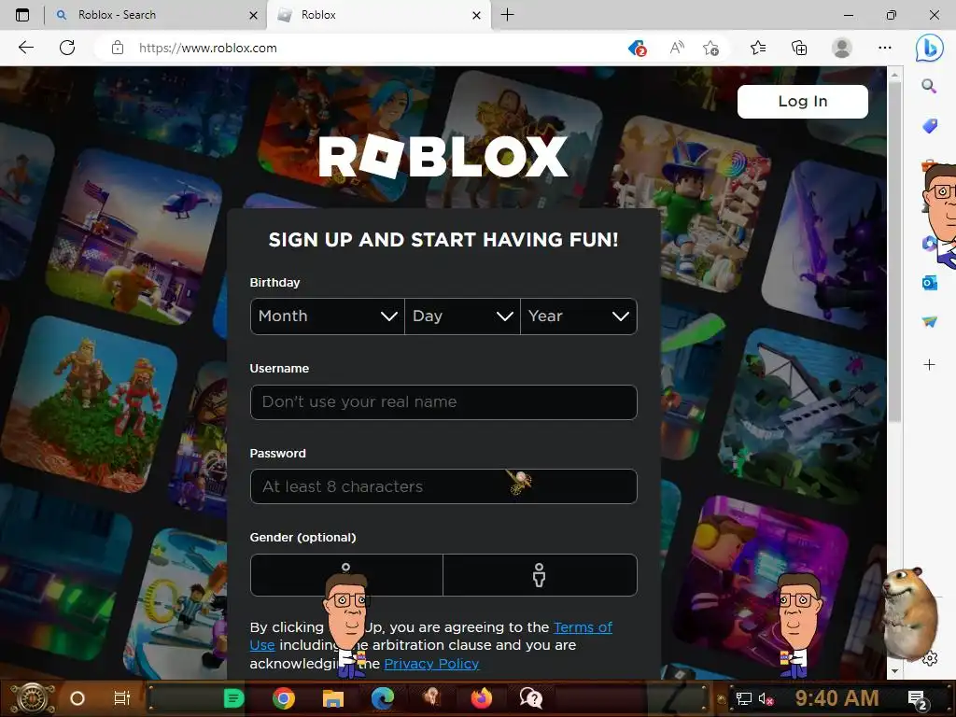Open the help chat bubble taskbar icon

(x=531, y=698)
